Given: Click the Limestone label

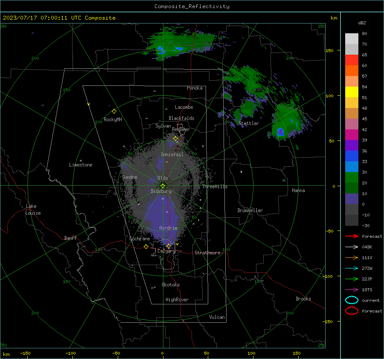Looking at the screenshot, I should (x=81, y=165).
